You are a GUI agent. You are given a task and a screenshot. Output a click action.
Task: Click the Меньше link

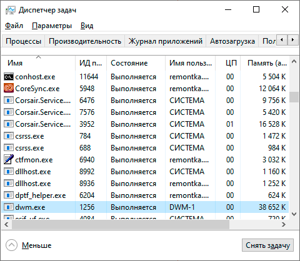36,245
